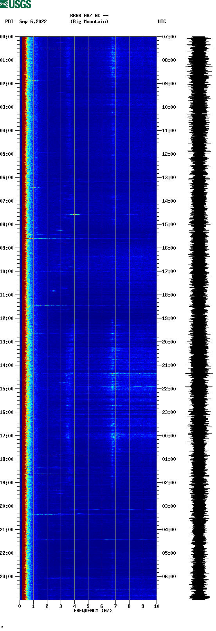Click the PDT time label '00:00'
The height and width of the screenshot is (631, 216).
(x=7, y=37)
